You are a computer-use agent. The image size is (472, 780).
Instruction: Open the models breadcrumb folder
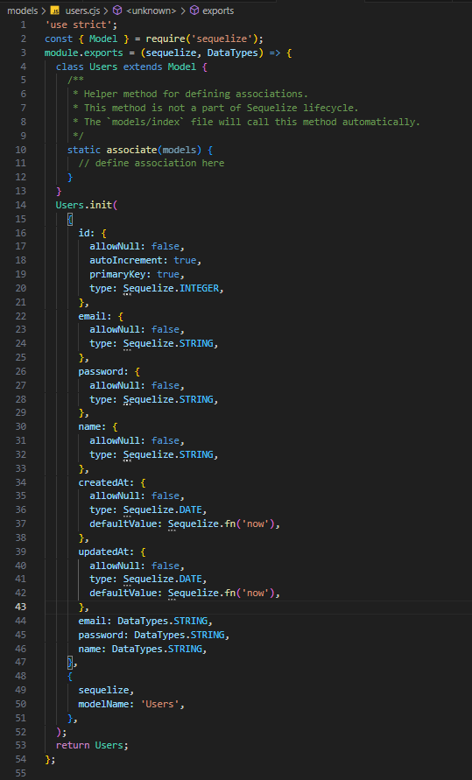(23, 11)
